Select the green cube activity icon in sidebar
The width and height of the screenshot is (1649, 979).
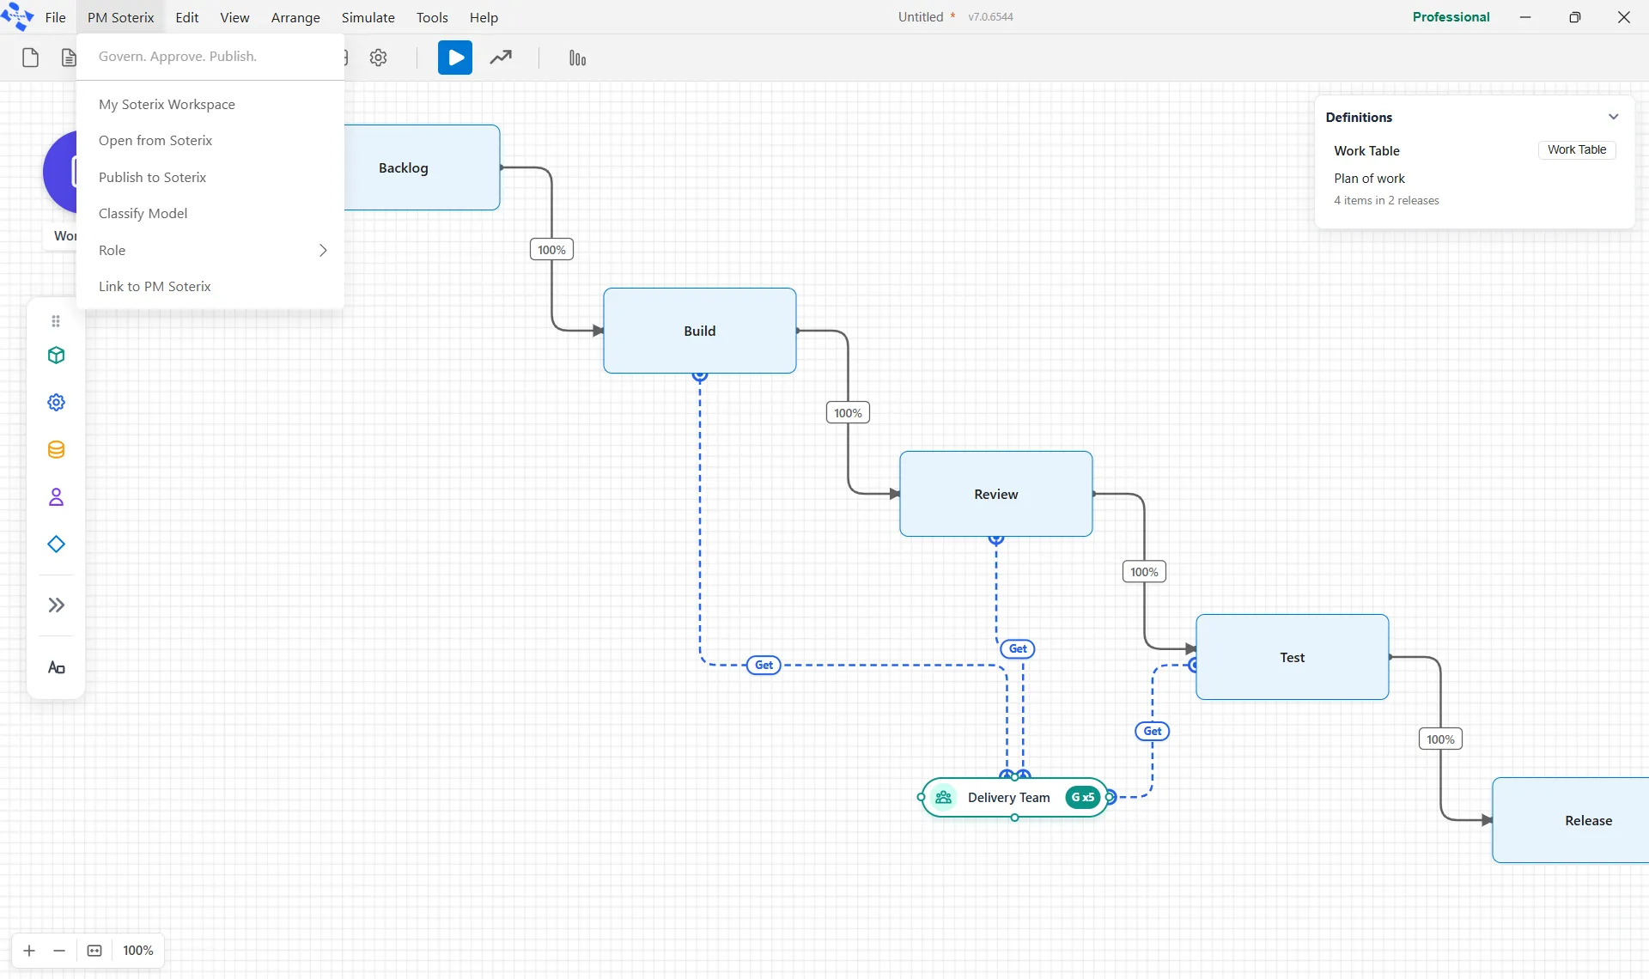[56, 355]
